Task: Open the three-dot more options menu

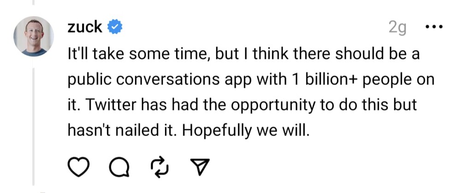Action: 432,27
